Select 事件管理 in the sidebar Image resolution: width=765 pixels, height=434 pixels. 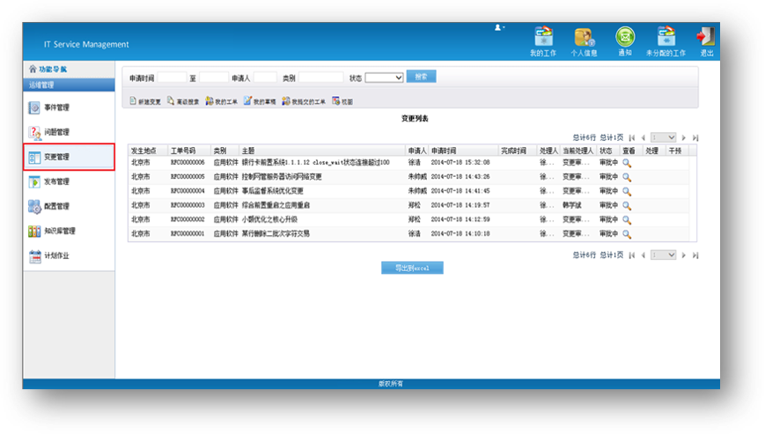pyautogui.click(x=56, y=107)
